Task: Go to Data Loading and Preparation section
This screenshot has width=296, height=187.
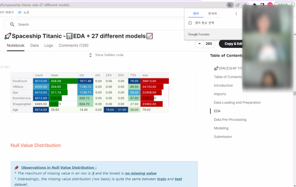Action: tap(237, 102)
